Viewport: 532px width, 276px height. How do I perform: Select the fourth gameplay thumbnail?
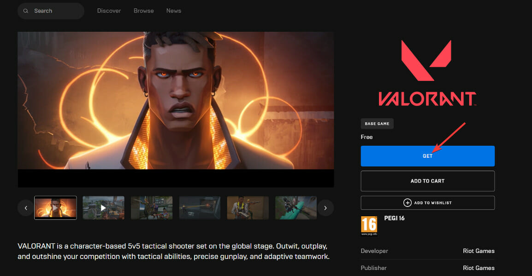200,207
